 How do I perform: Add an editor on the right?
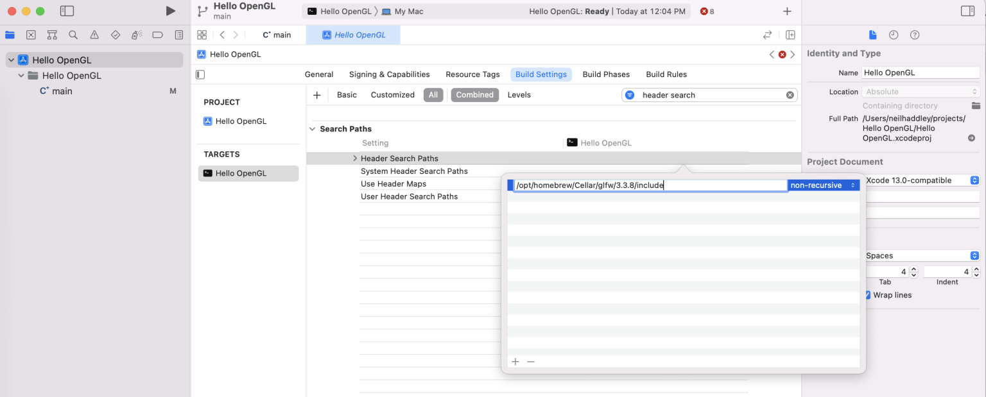pyautogui.click(x=791, y=35)
